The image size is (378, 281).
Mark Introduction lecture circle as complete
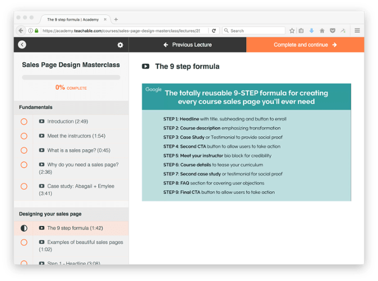pos(24,122)
